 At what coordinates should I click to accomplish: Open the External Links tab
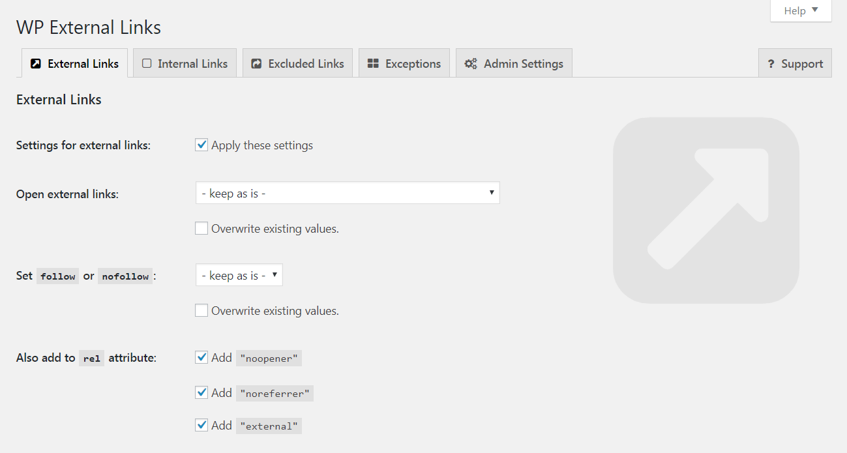[74, 63]
